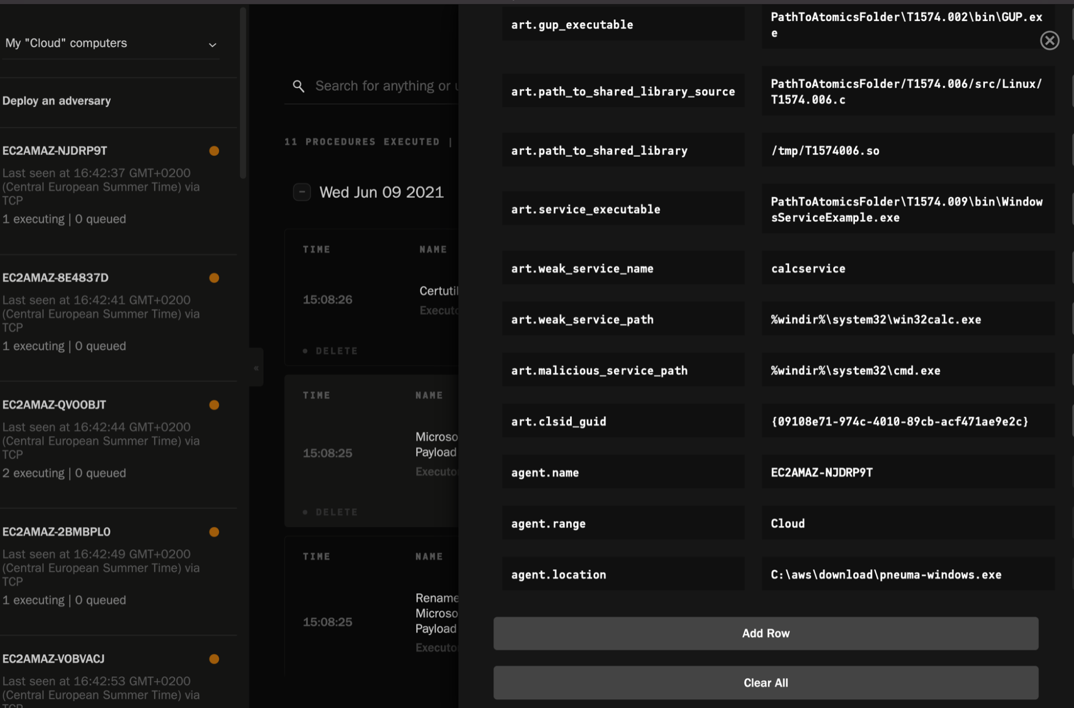The image size is (1074, 708).
Task: Edit the WindowsServiceExample.exe value field
Action: [x=908, y=209]
